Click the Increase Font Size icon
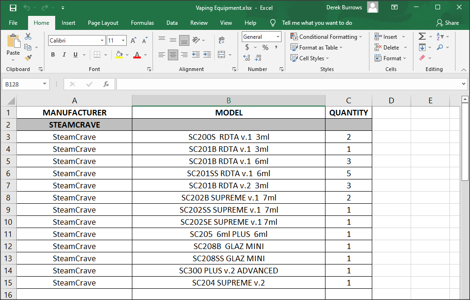This screenshot has width=470, height=300. pos(133,41)
